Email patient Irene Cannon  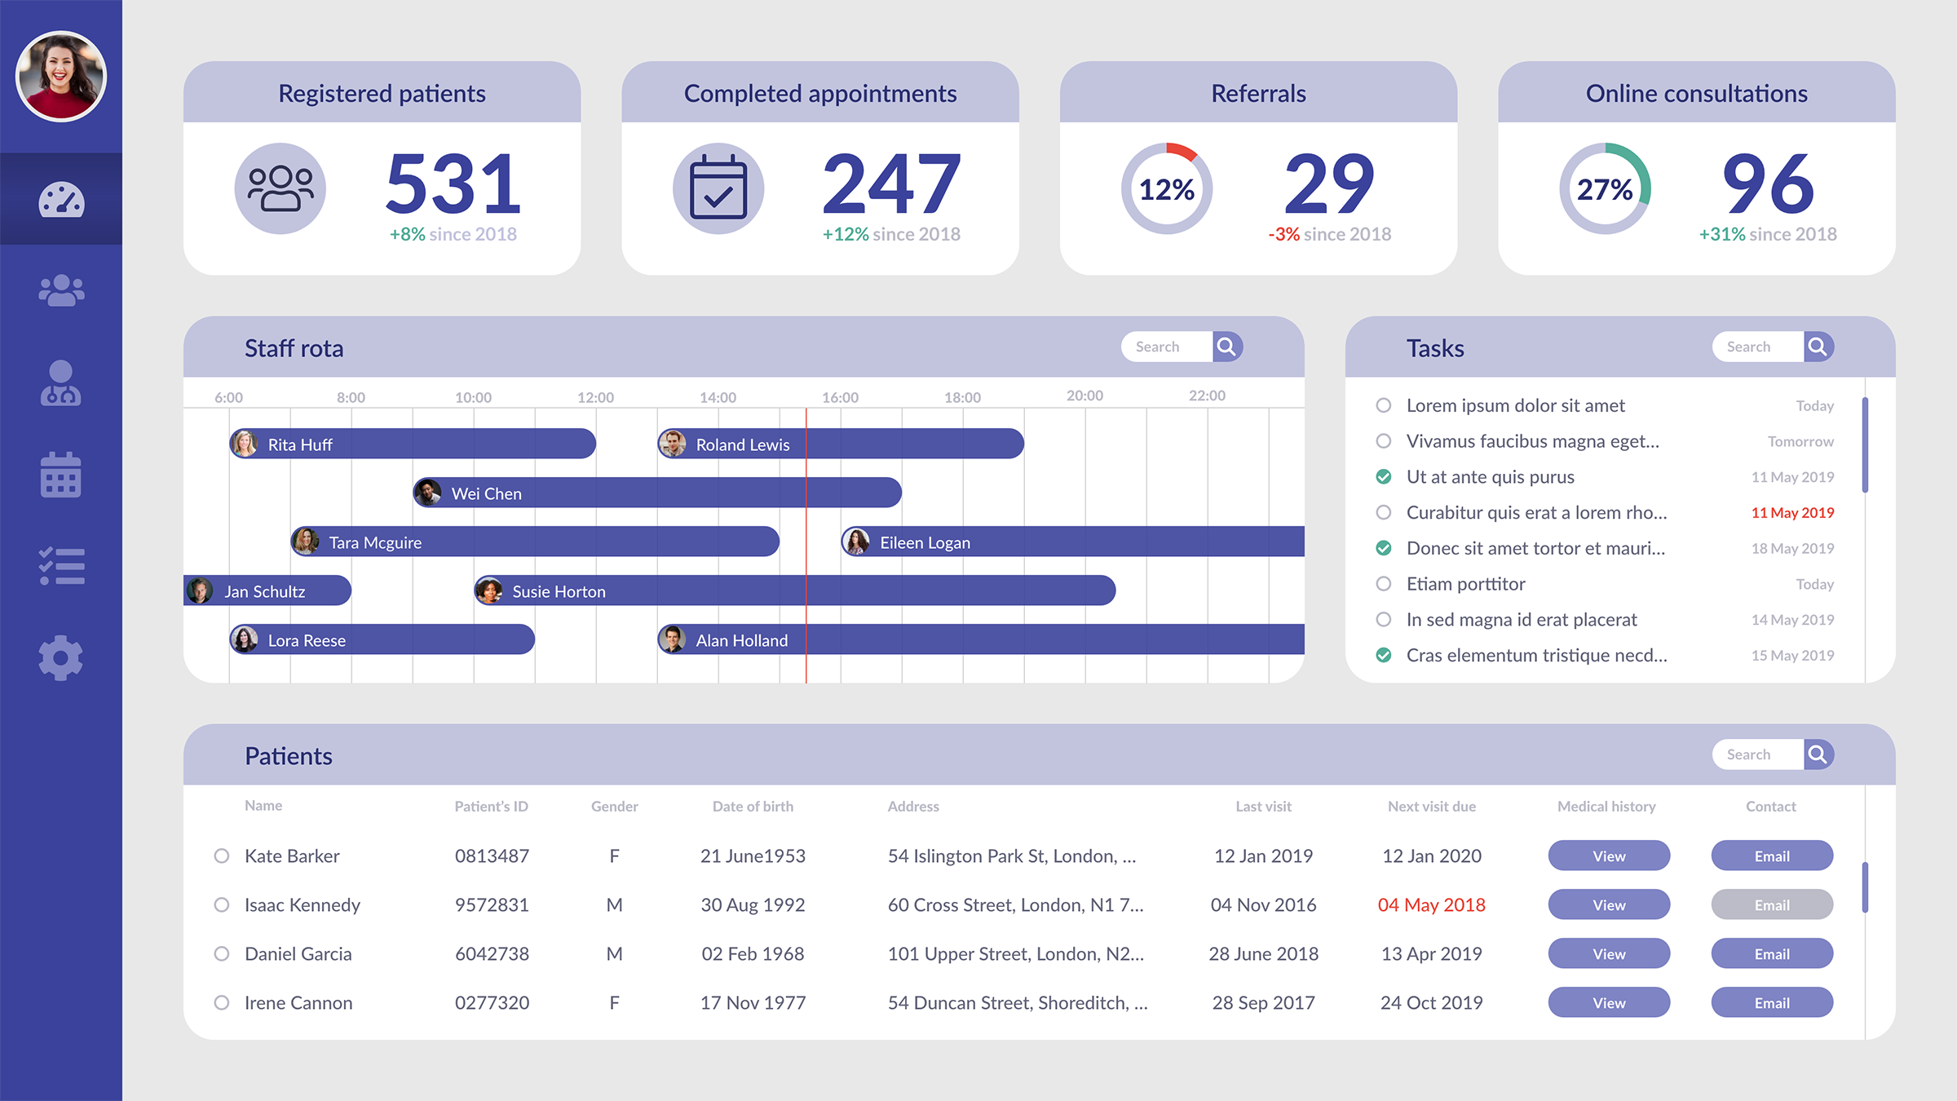point(1772,1002)
